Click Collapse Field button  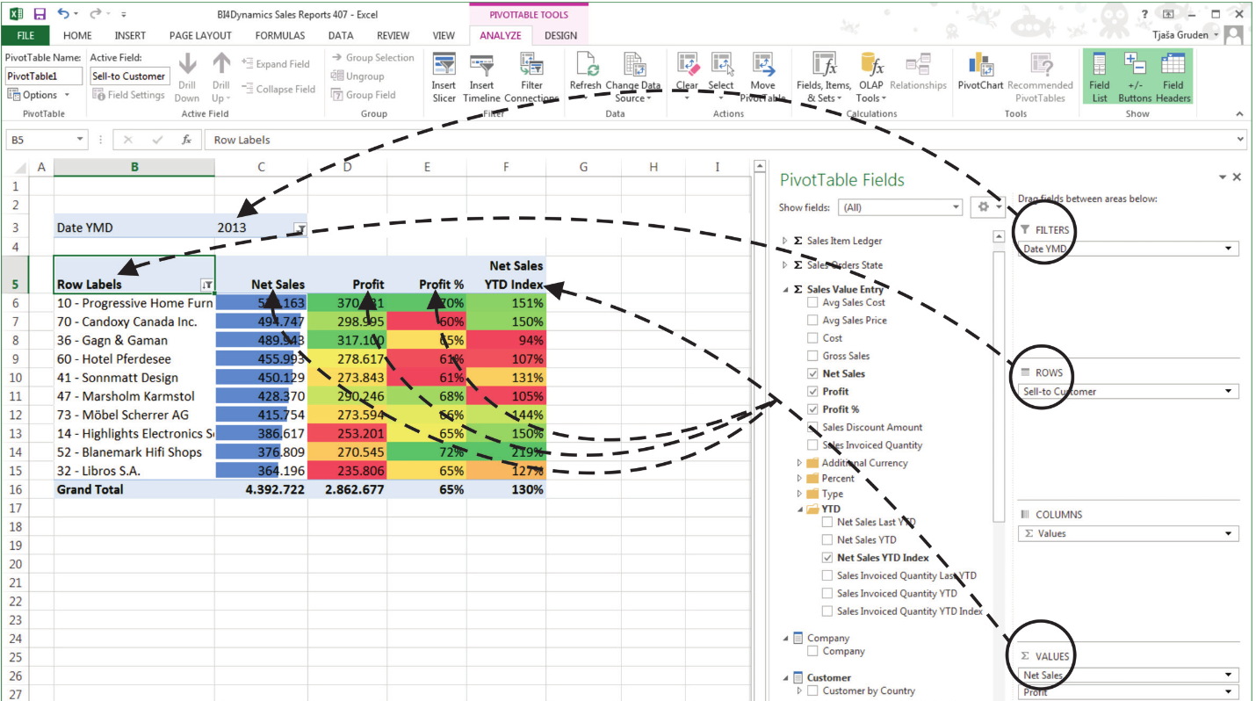[278, 89]
